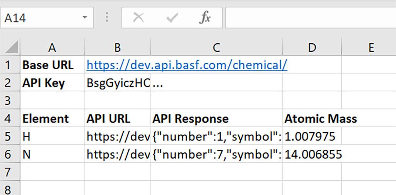Screen dimensions: 396x195
Task: Expand the Name Box dropdown arrow
Action: tap(85, 17)
